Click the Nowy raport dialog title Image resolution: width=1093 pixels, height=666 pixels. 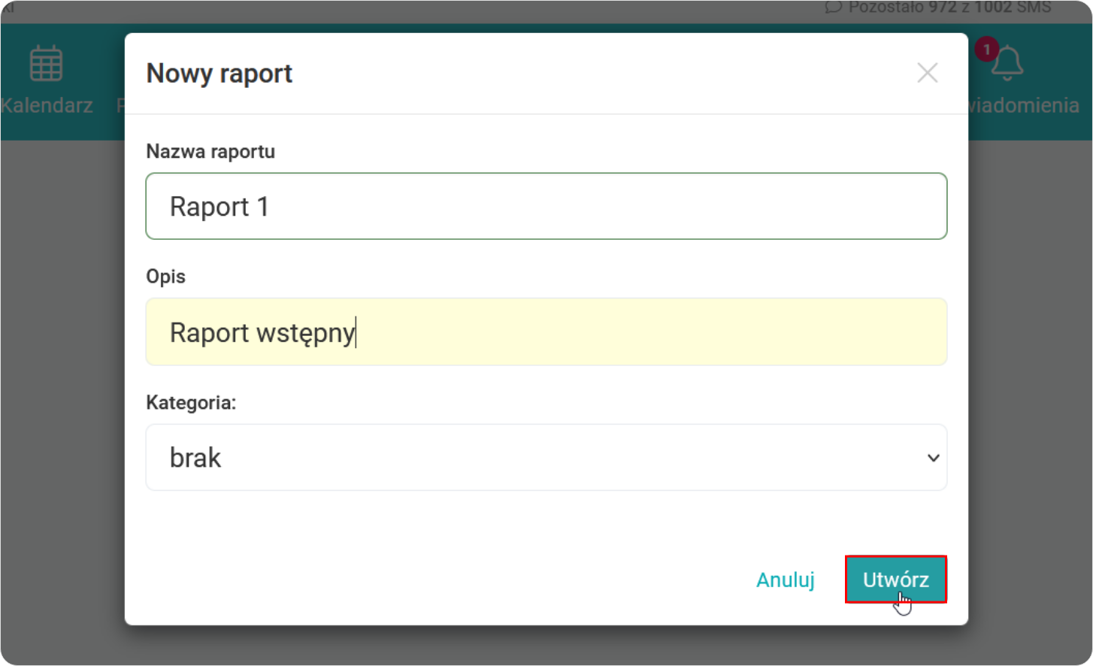[x=220, y=74]
